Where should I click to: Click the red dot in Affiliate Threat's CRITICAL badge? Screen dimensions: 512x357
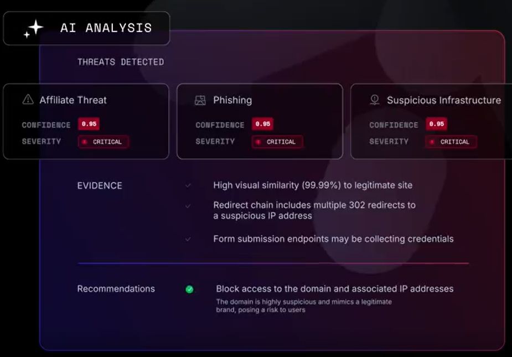pyautogui.click(x=85, y=142)
